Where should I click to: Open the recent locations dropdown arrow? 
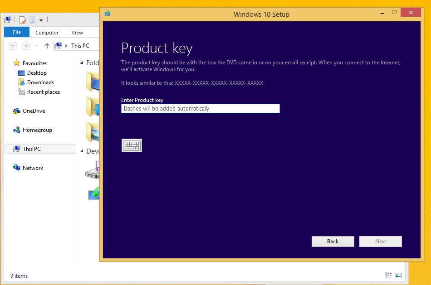(37, 46)
